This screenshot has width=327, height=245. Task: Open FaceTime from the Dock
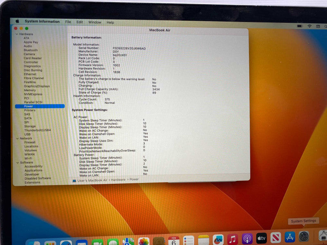97,242
